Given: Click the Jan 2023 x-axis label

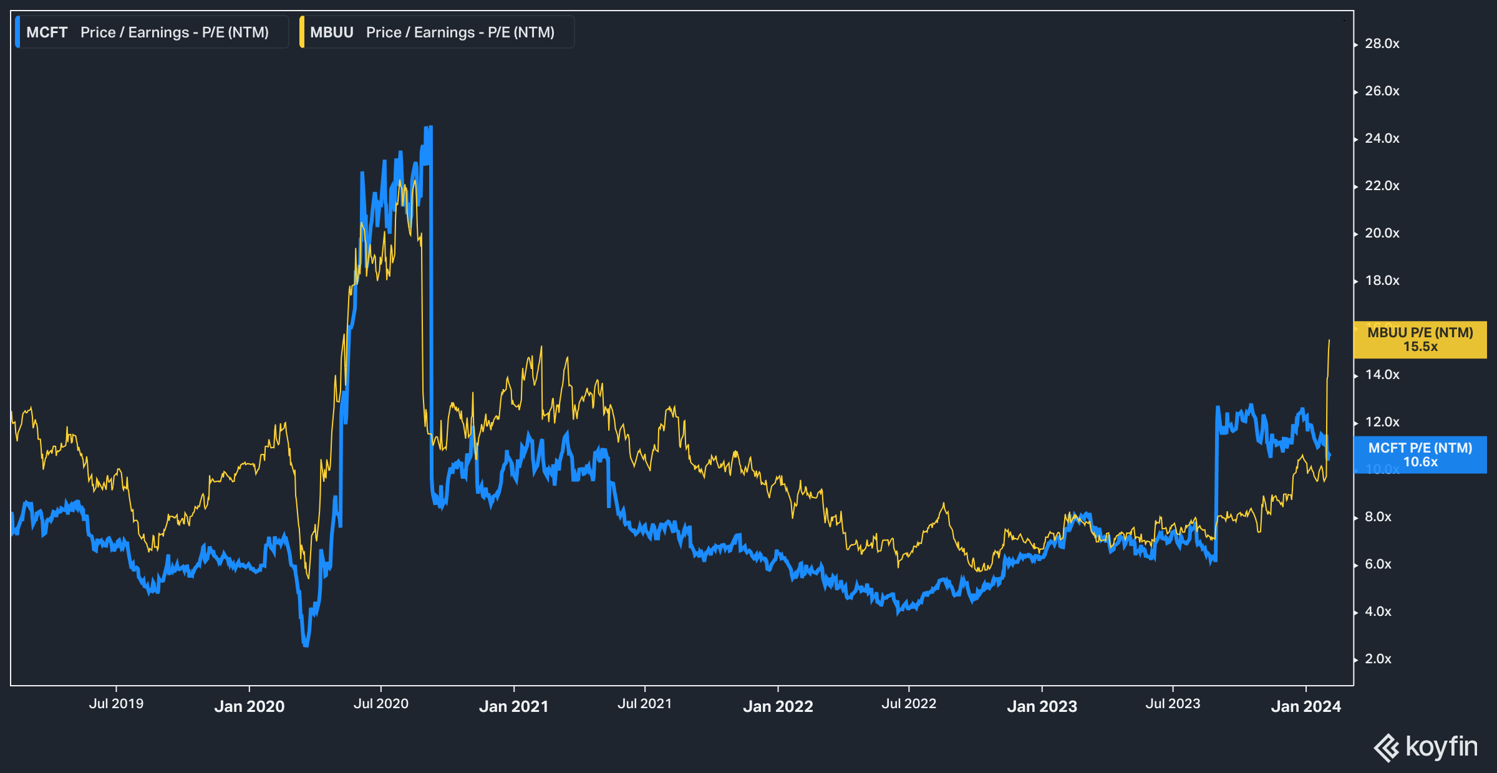Looking at the screenshot, I should (x=1042, y=706).
